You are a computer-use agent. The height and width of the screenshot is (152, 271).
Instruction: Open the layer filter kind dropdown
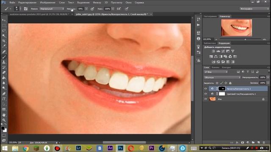coord(216,72)
